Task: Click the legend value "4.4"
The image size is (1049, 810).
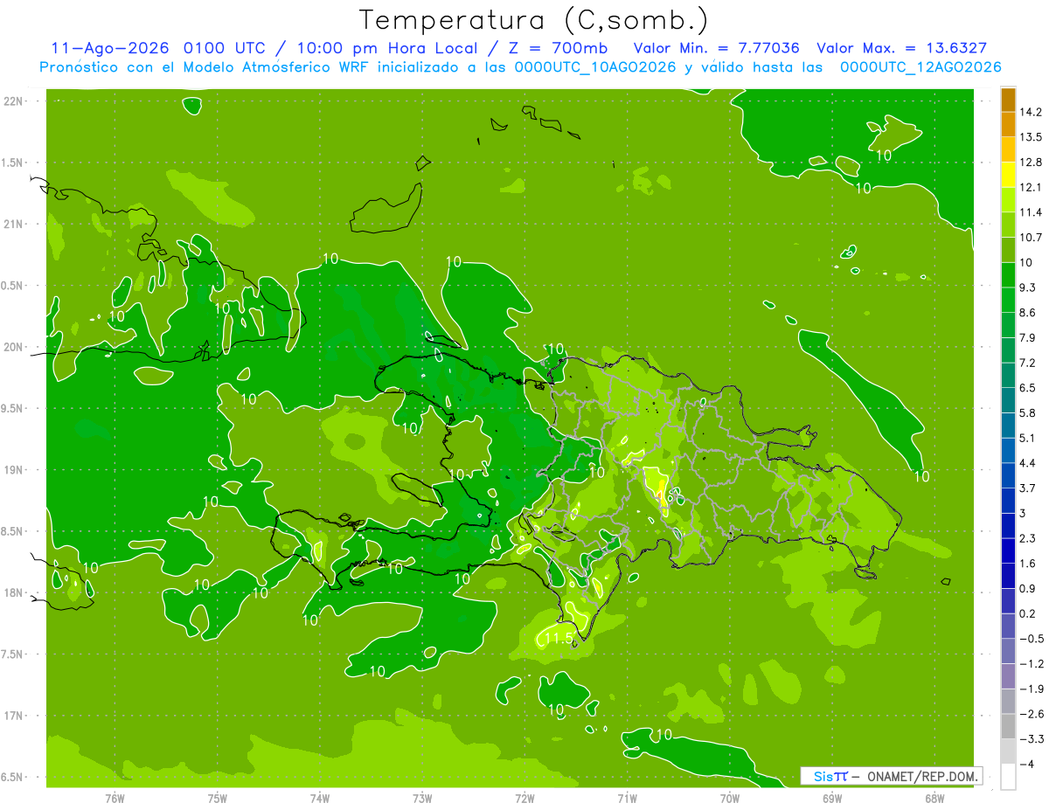Action: (1029, 463)
